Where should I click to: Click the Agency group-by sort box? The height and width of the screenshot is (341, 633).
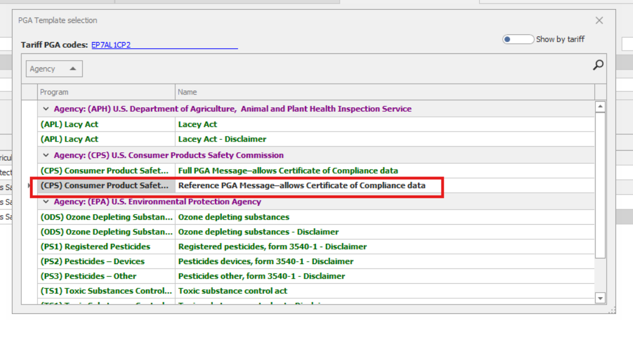click(54, 69)
